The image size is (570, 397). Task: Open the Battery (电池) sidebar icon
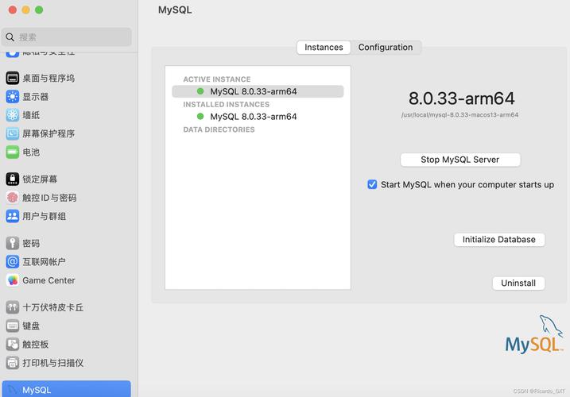pos(13,152)
